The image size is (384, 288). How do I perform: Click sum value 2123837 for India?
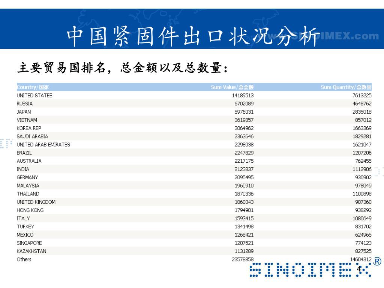244,169
